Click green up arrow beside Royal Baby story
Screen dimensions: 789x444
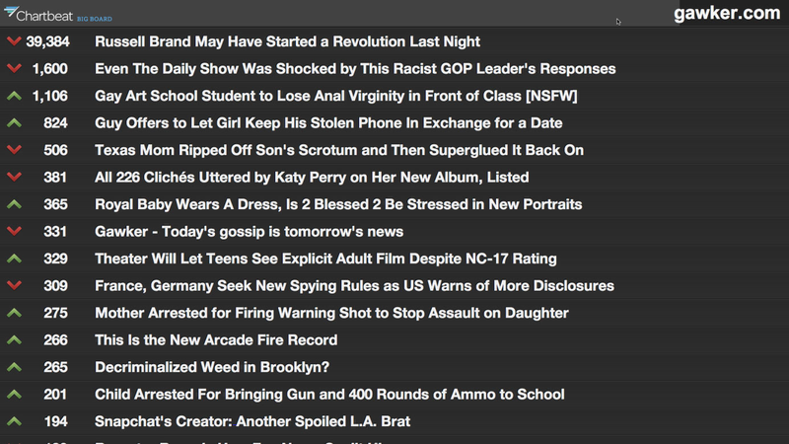click(14, 204)
